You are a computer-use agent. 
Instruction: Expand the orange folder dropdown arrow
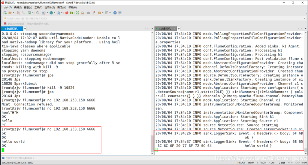103,13
